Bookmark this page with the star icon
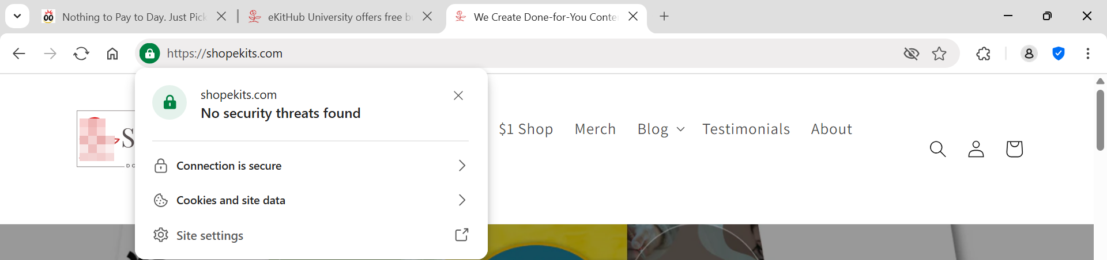The width and height of the screenshot is (1107, 260). [939, 53]
